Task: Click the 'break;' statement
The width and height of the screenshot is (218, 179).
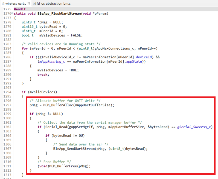Action: pyautogui.click(x=43, y=75)
